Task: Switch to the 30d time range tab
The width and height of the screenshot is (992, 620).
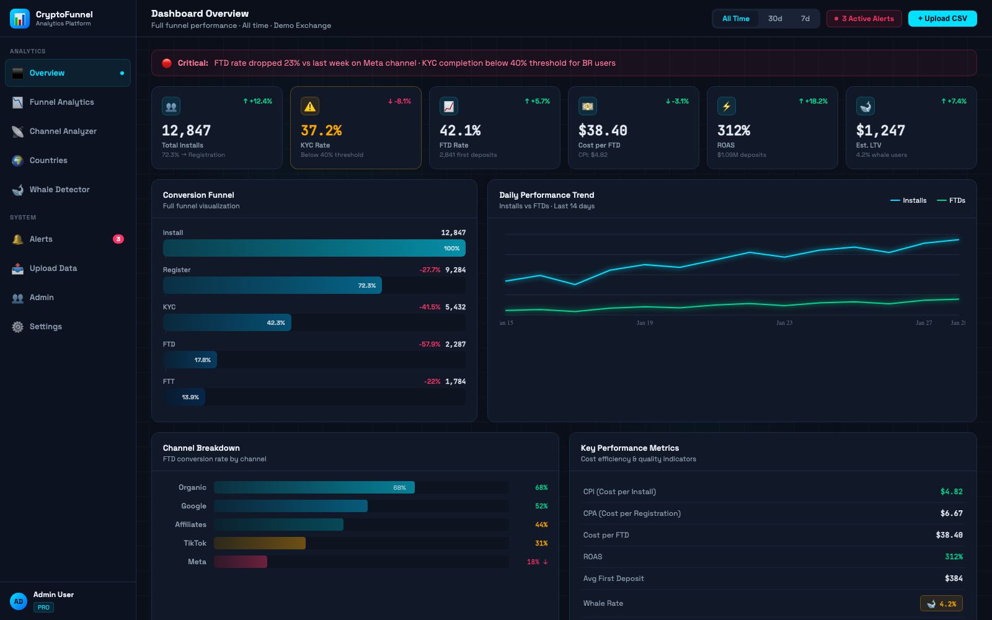Action: click(774, 18)
